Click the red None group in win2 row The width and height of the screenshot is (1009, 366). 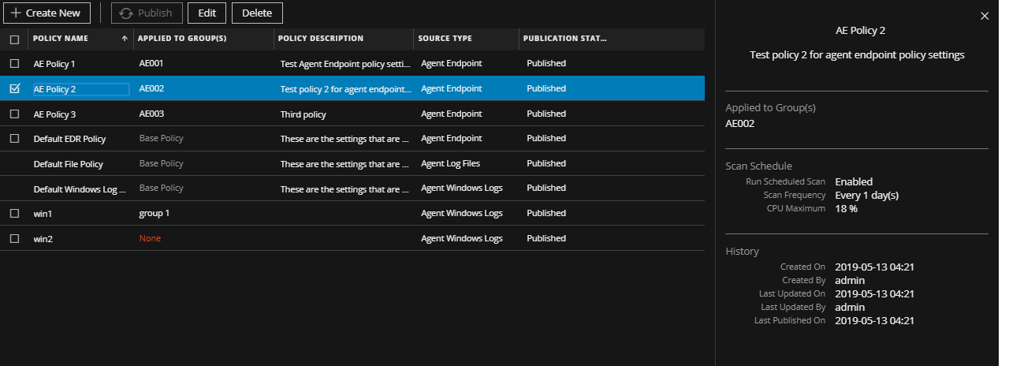[x=150, y=238]
